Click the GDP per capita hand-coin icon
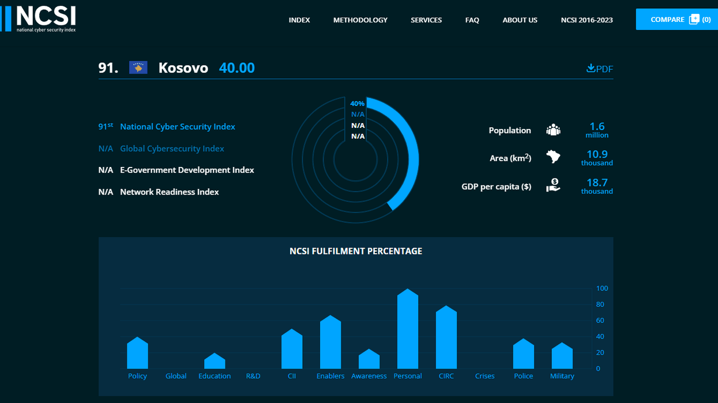 (x=553, y=185)
